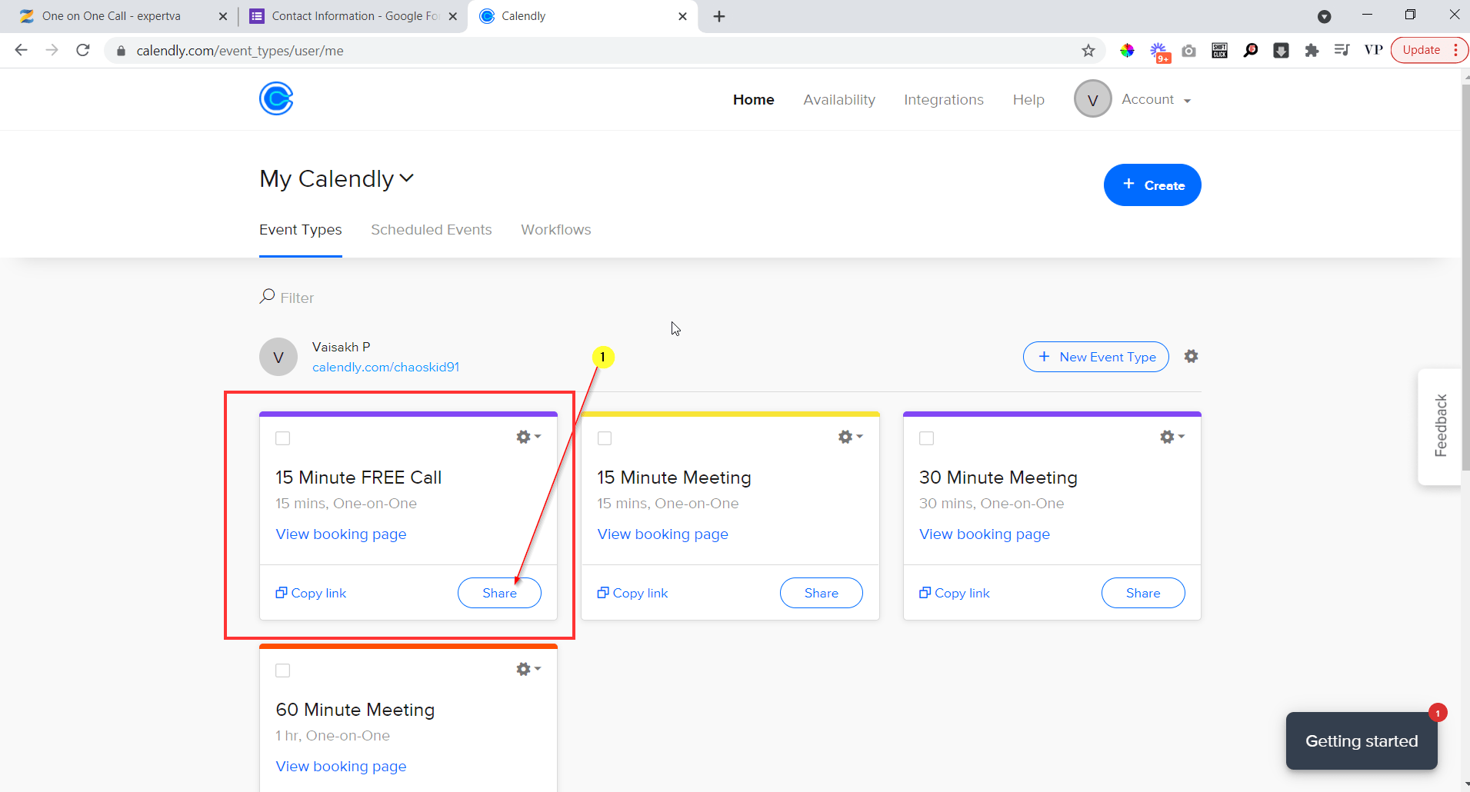
Task: Select the 30 Minute Meeting checkbox
Action: click(926, 438)
